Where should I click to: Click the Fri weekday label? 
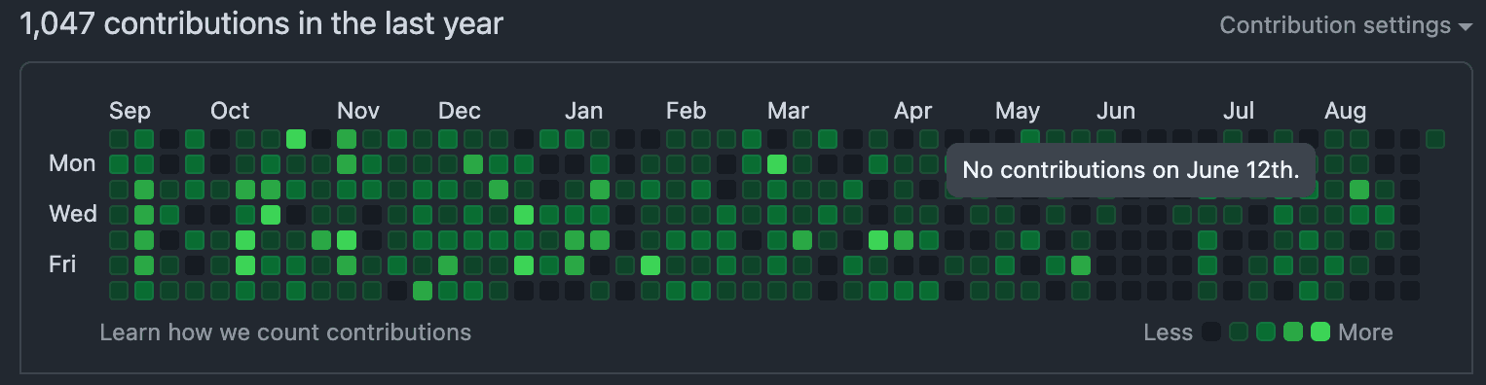[62, 264]
